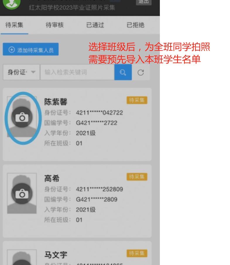230x265 pixels.
Task: Expand the 身份证 search type dropdown
Action: [21, 72]
